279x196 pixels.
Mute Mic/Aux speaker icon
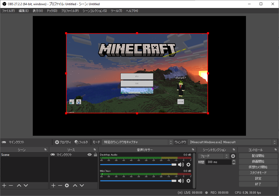tap(181, 181)
